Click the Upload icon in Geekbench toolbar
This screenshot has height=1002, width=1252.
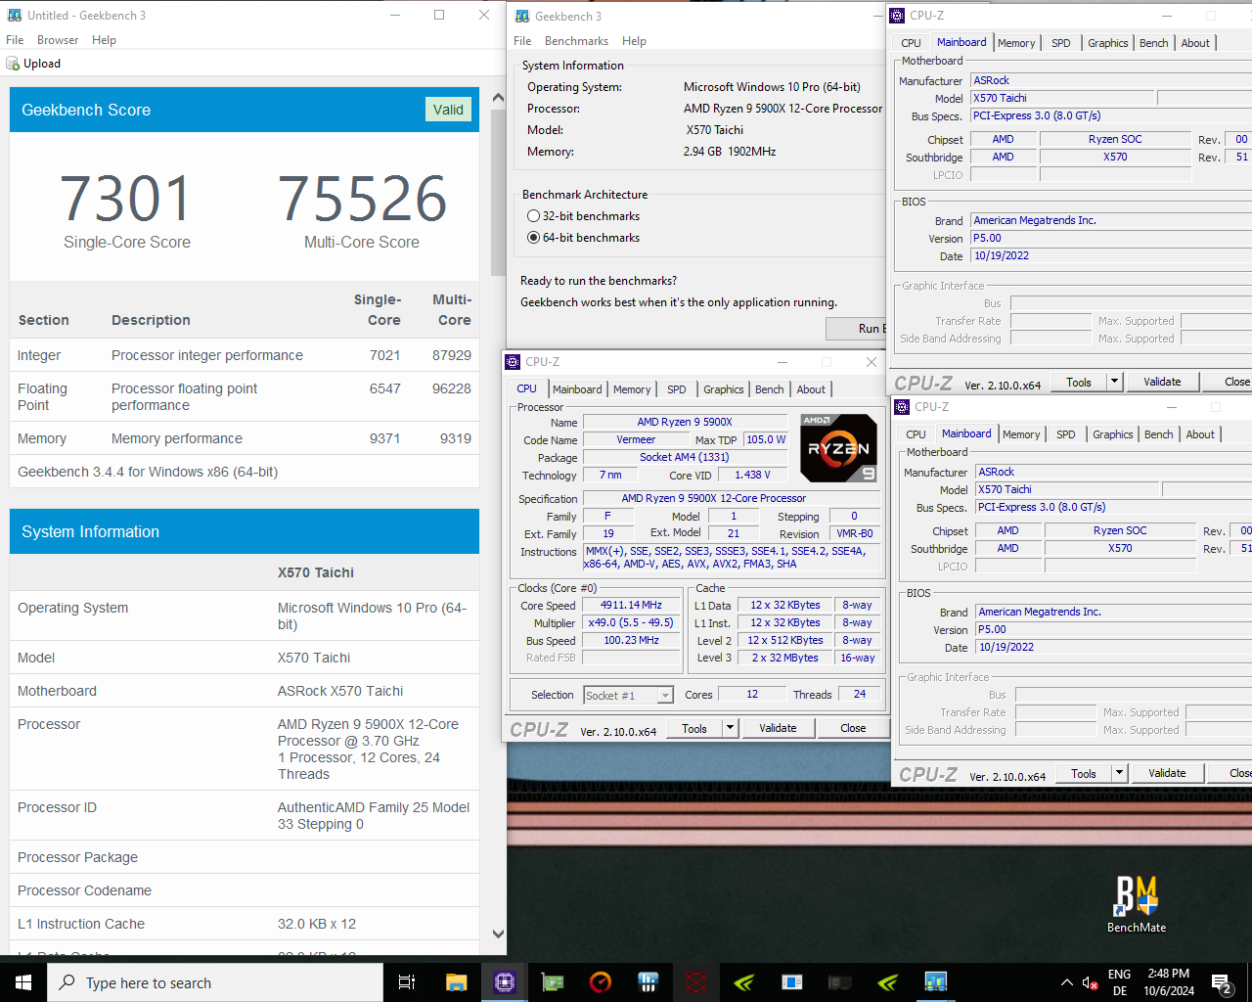point(13,64)
